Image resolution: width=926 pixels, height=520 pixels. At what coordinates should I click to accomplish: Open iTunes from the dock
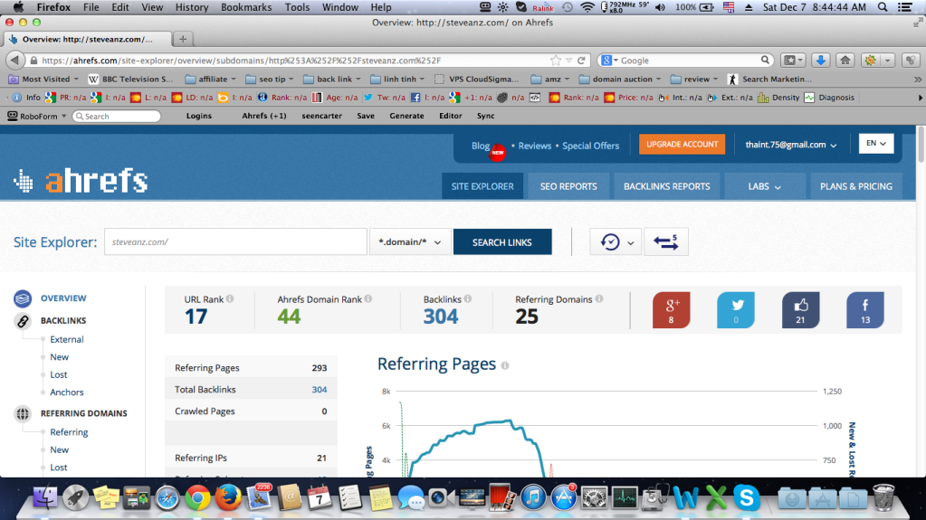(532, 499)
